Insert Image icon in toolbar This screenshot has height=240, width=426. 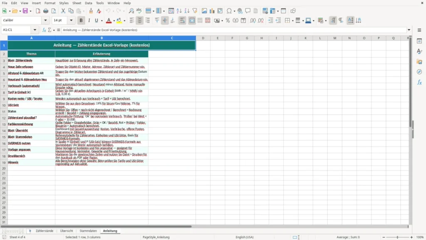[x=204, y=11]
